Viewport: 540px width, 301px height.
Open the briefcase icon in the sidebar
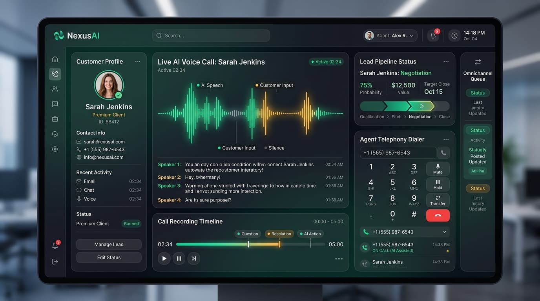tap(55, 119)
